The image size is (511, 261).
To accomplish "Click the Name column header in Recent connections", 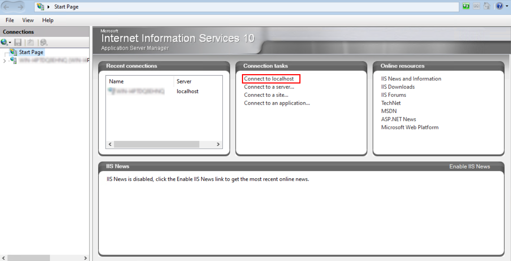I will click(x=140, y=81).
